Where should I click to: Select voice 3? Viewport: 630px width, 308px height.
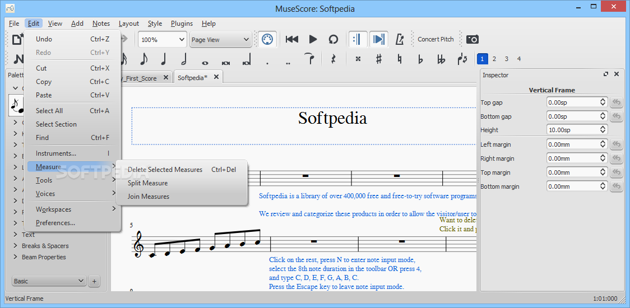click(507, 59)
